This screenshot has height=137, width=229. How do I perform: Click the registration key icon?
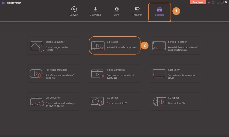209,2
